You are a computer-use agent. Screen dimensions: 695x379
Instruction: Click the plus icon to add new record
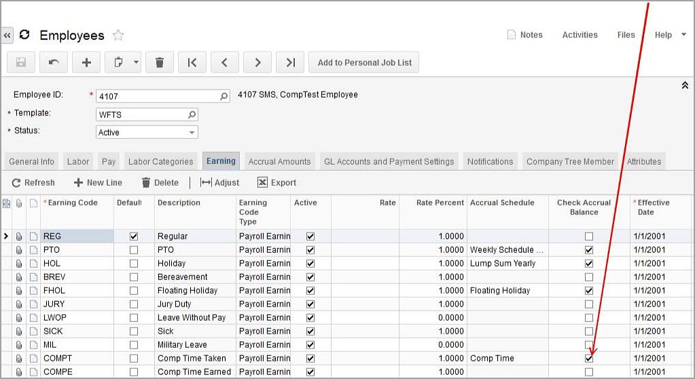86,62
